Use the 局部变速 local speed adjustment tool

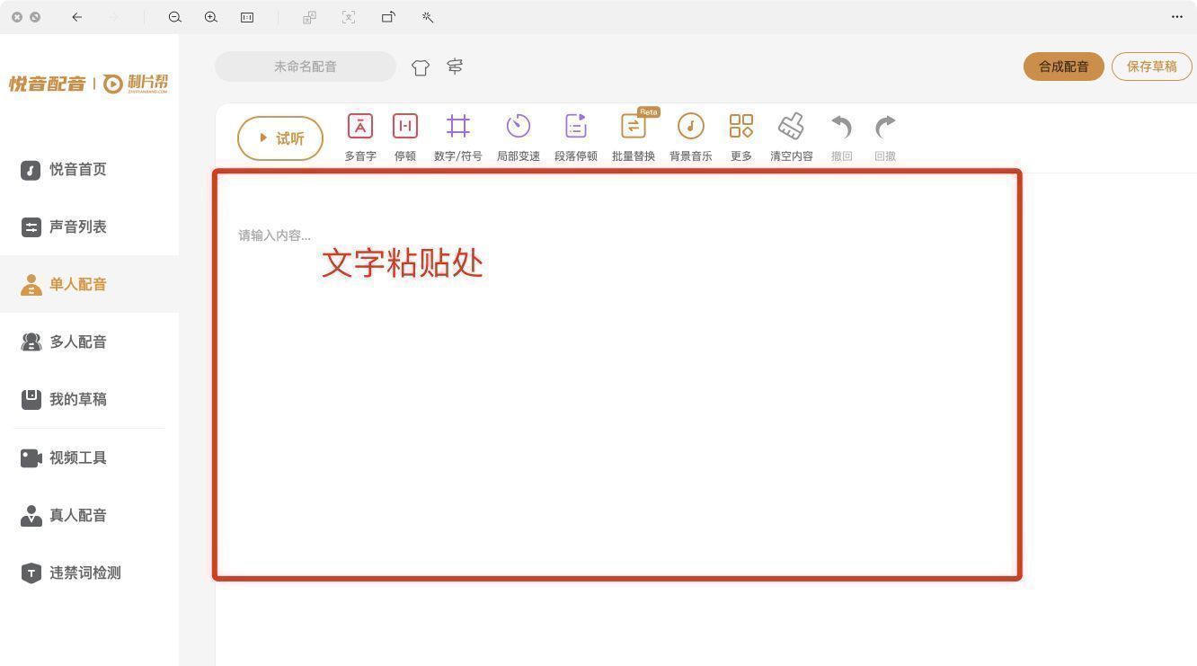click(519, 135)
